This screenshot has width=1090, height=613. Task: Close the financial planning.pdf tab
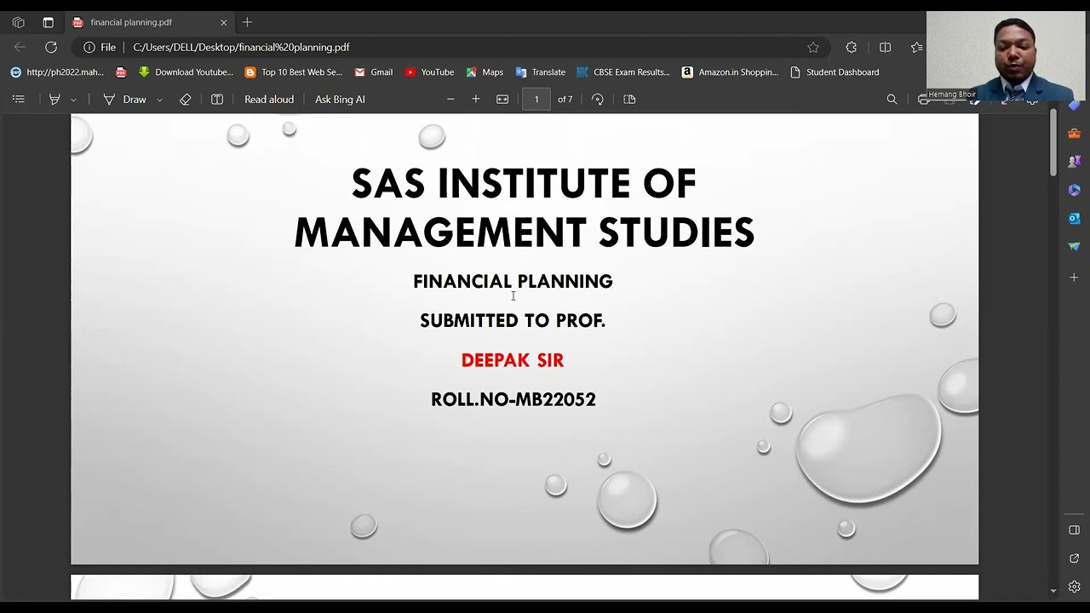coord(223,22)
